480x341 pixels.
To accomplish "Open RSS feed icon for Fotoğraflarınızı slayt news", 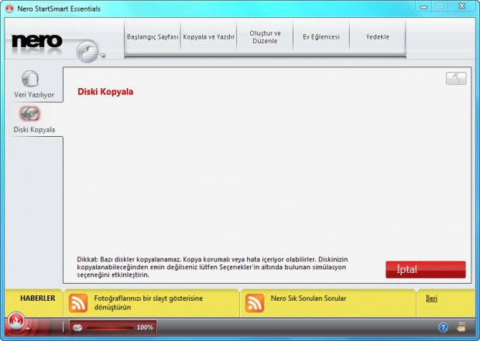I will pos(78,303).
